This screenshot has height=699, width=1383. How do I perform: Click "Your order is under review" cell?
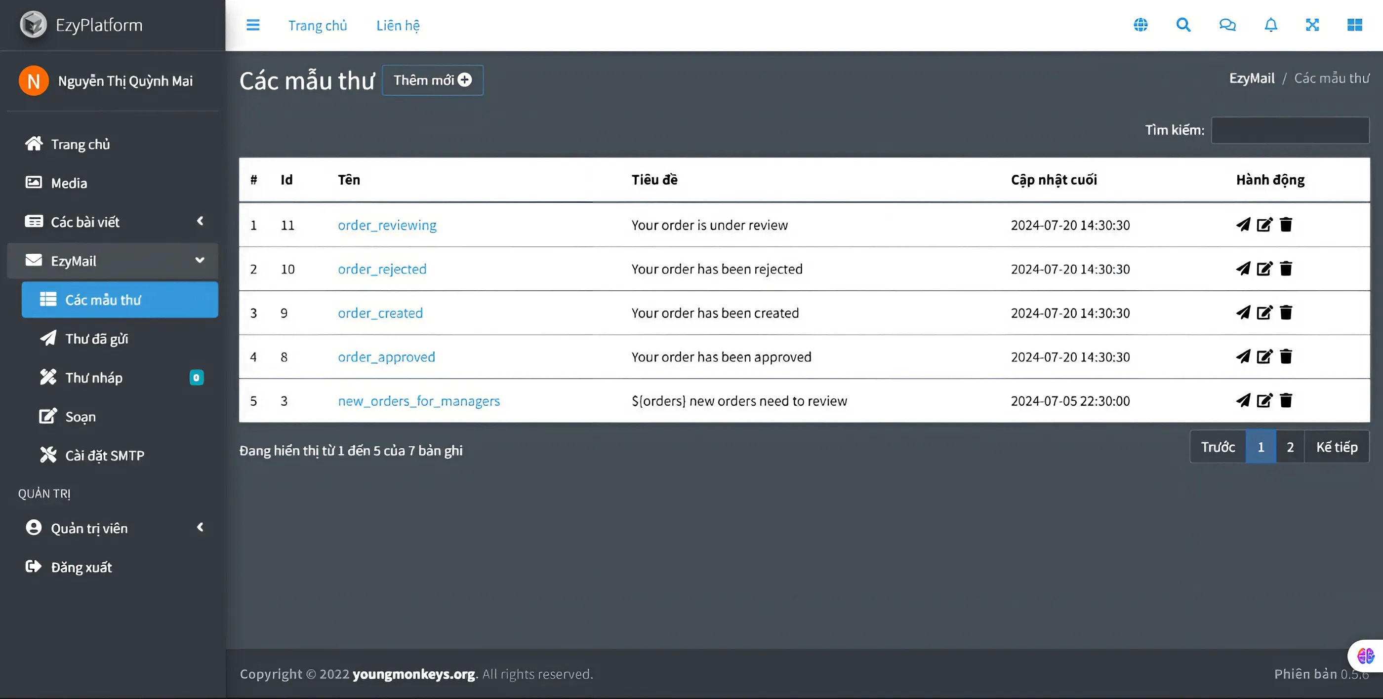710,225
